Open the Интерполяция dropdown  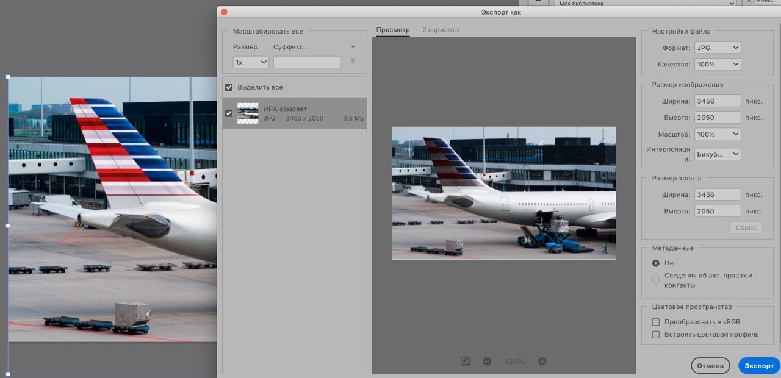pos(718,154)
